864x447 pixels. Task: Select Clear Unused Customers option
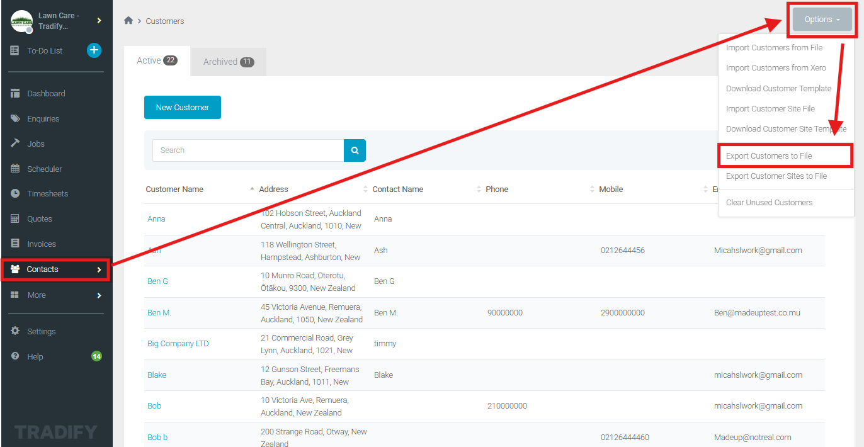[769, 203]
